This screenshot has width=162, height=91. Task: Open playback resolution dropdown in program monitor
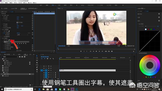[x=120, y=46]
